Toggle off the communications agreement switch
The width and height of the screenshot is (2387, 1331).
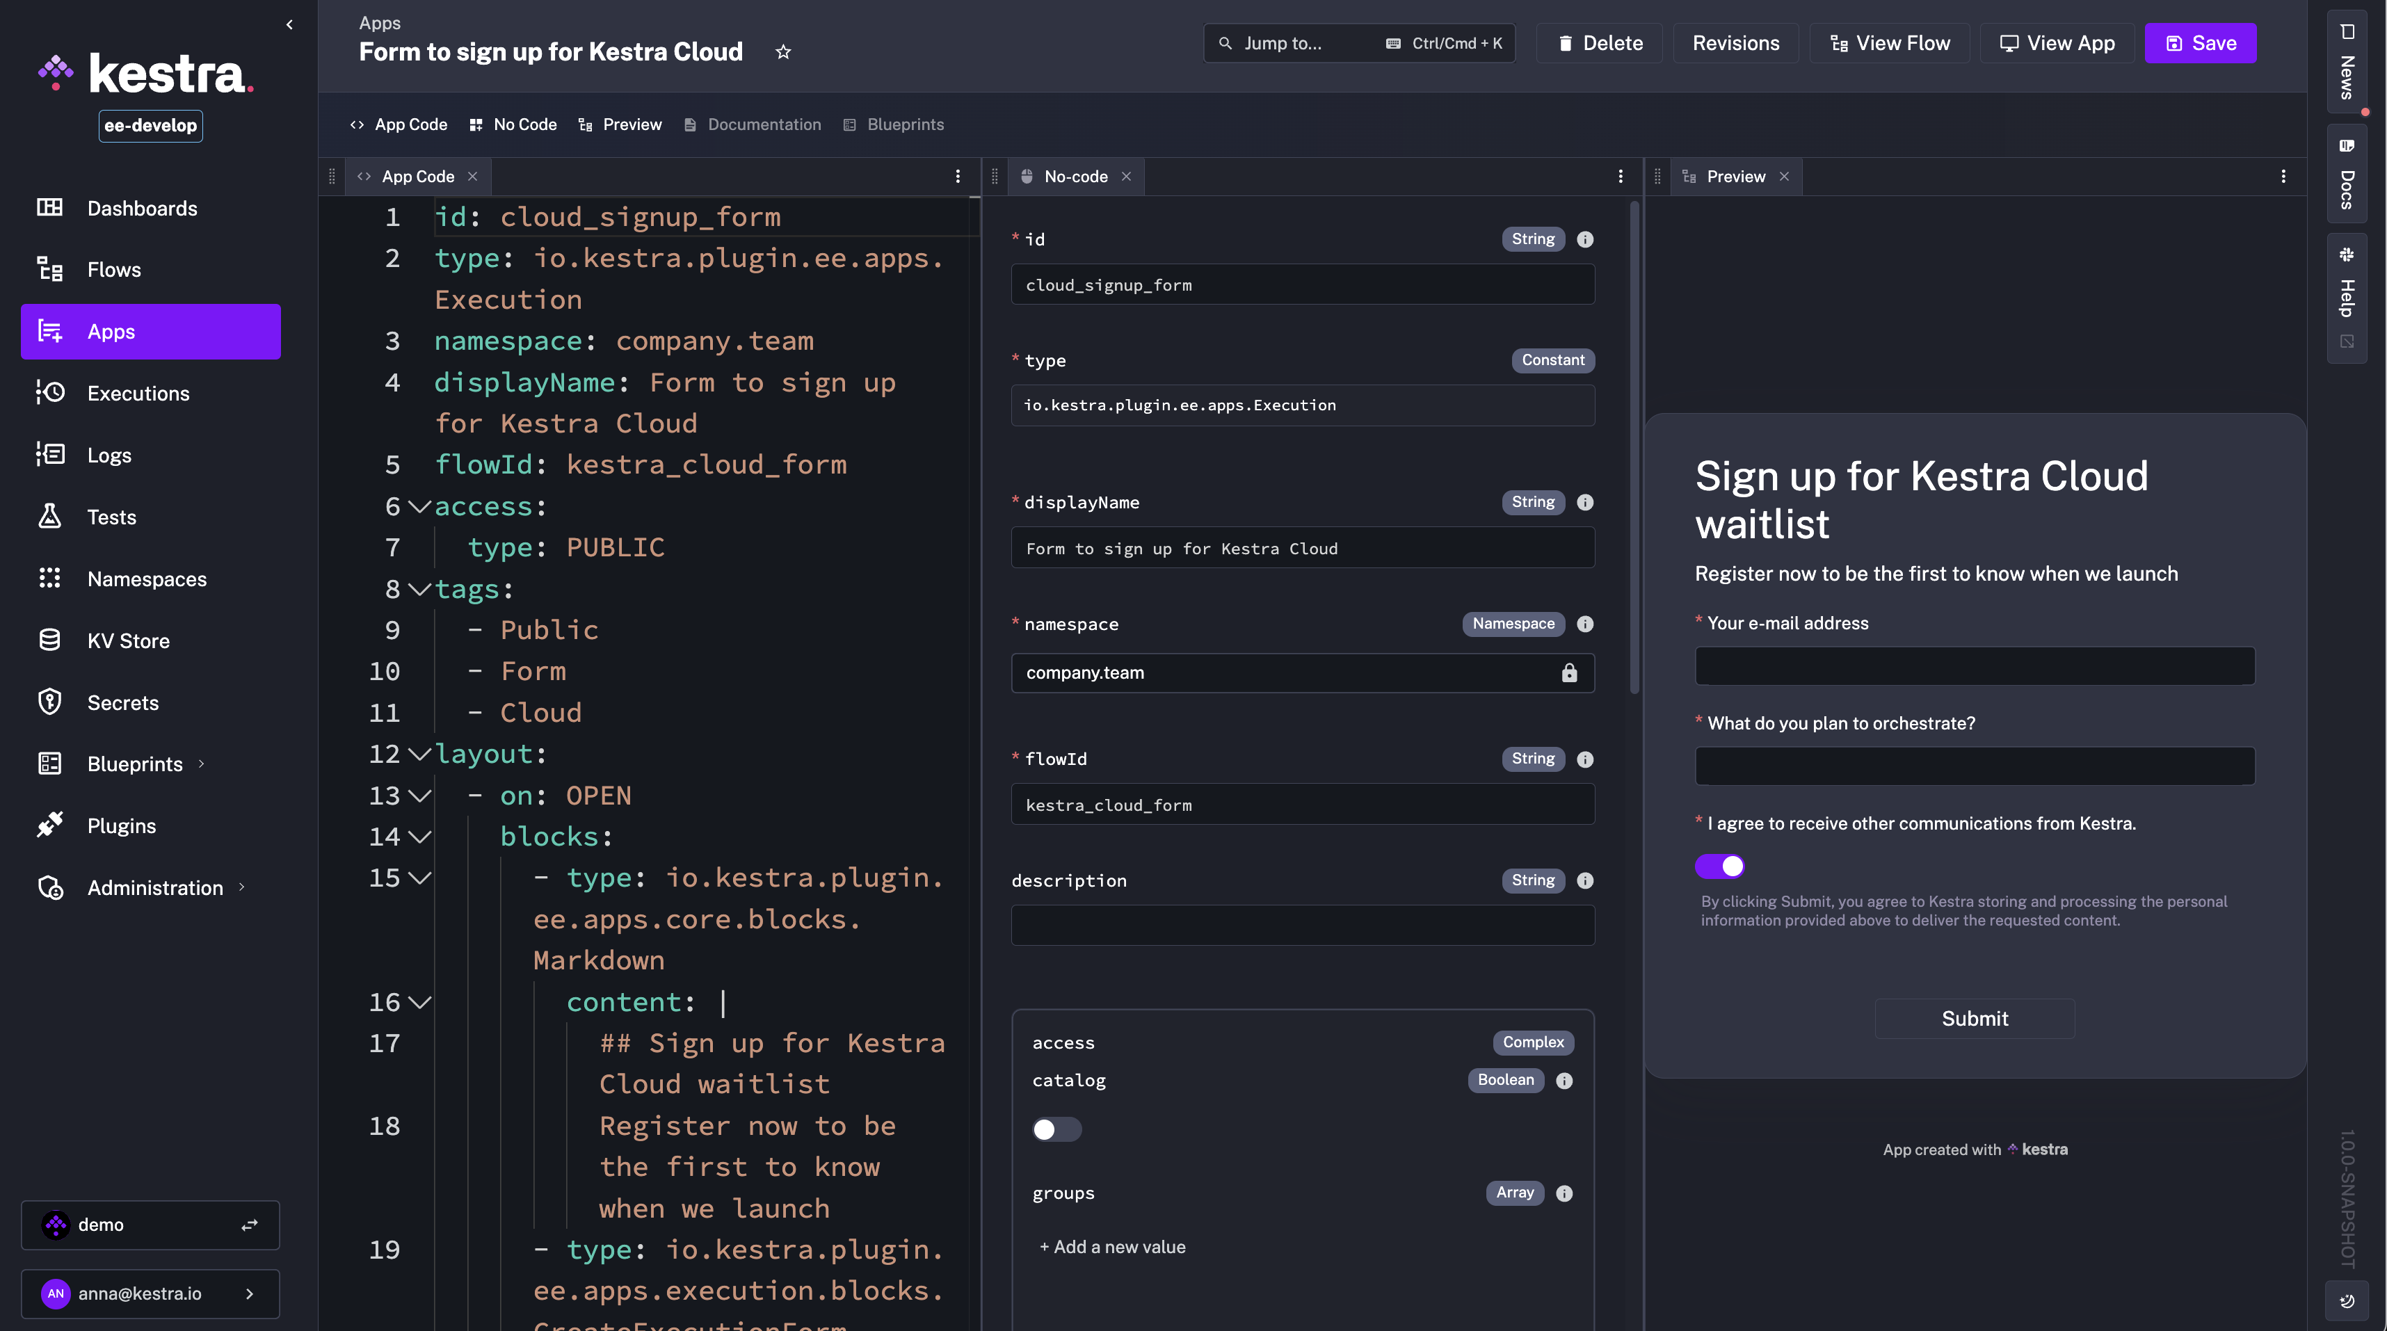coord(1720,866)
